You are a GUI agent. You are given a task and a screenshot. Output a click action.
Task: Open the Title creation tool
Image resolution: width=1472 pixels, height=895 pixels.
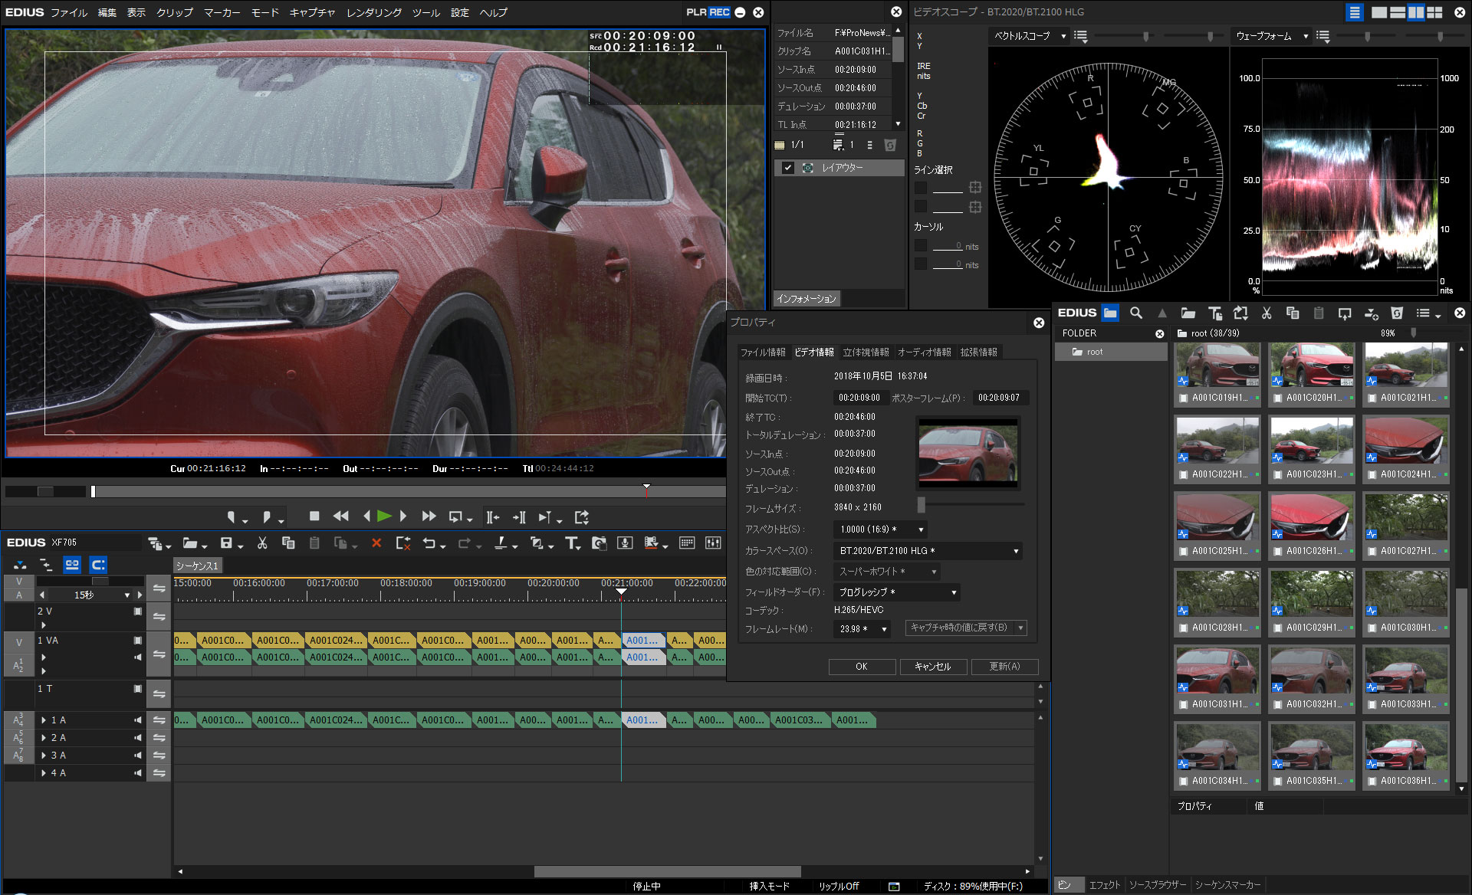(572, 543)
